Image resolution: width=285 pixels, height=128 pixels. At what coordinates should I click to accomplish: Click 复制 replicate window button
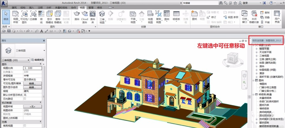(265, 12)
